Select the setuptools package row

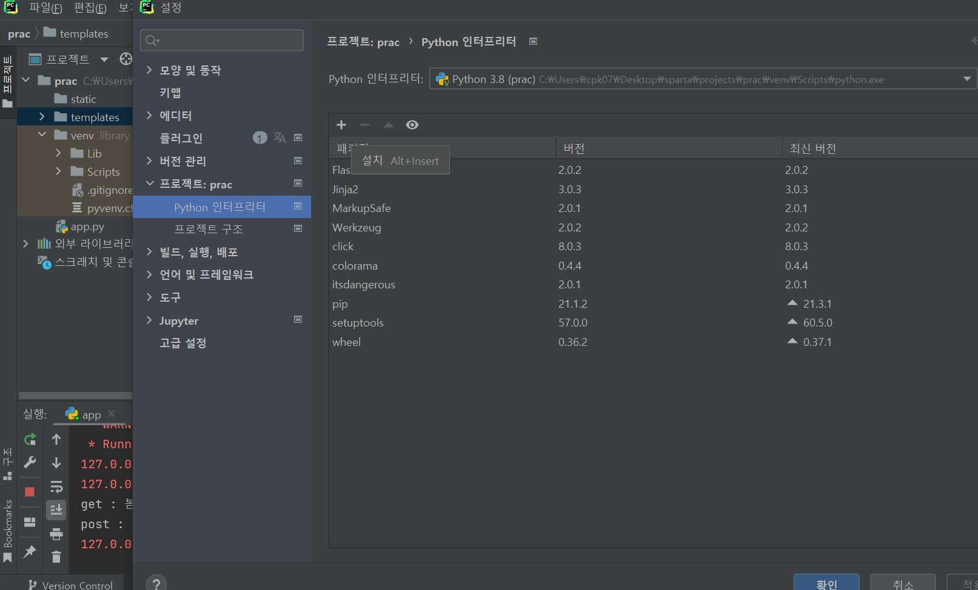click(653, 323)
